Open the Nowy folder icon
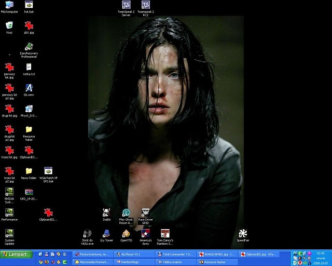Image resolution: width=332 pixels, height=266 pixels. tap(29, 174)
